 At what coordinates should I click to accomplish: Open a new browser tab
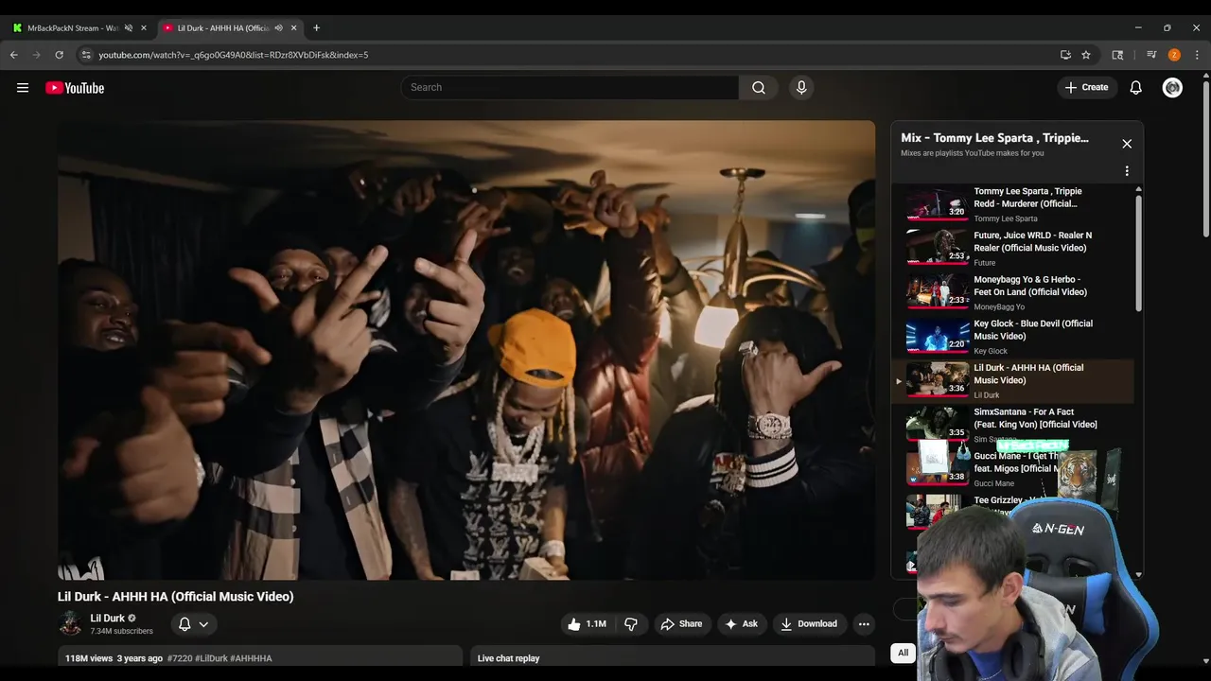click(316, 28)
